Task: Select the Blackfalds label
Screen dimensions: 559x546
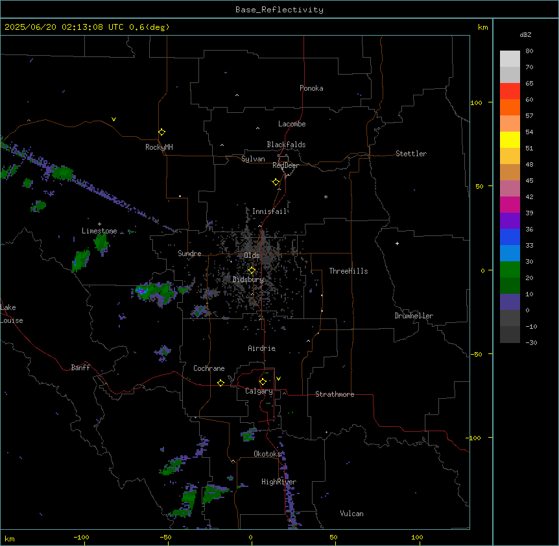Action: pos(286,145)
